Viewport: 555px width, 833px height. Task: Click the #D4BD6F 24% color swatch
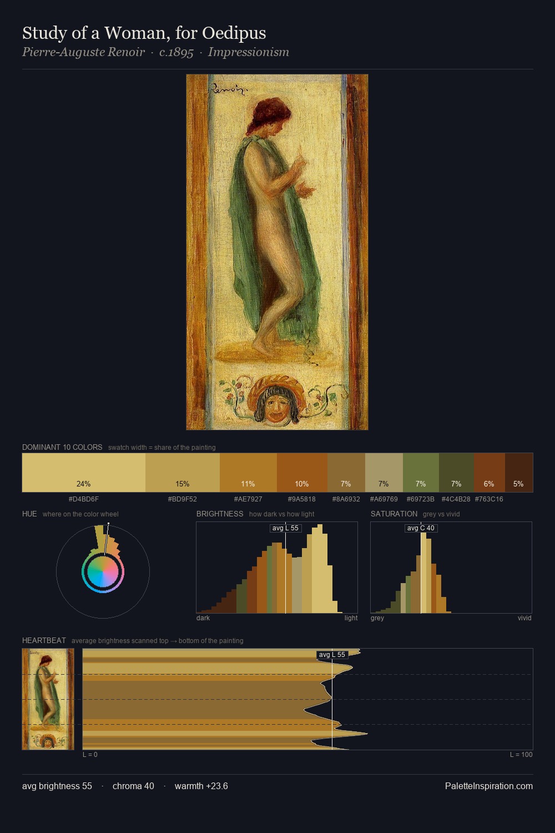[84, 473]
